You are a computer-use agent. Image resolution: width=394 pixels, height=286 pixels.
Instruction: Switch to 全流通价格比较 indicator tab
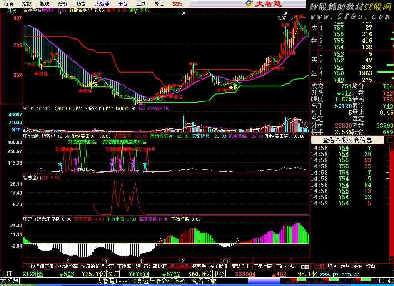97,266
